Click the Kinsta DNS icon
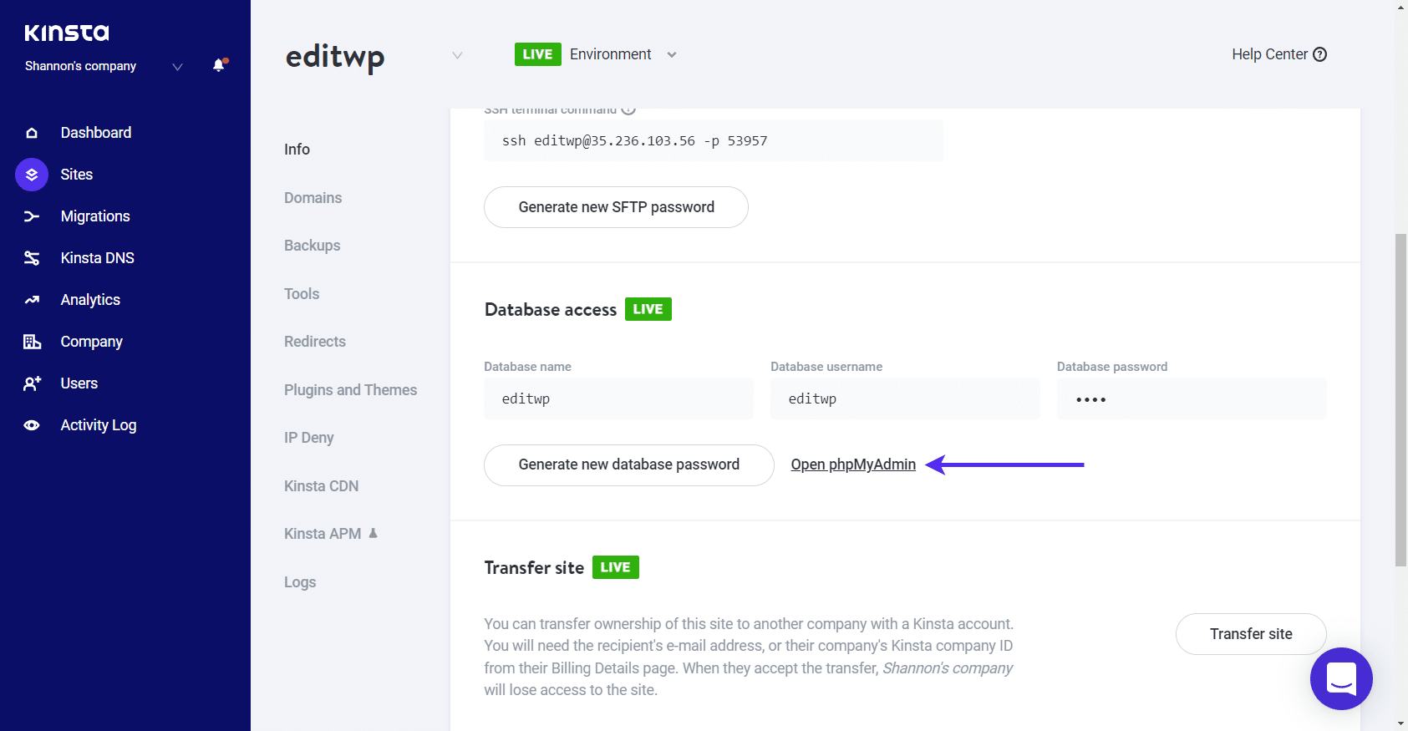The width and height of the screenshot is (1408, 731). pyautogui.click(x=32, y=258)
